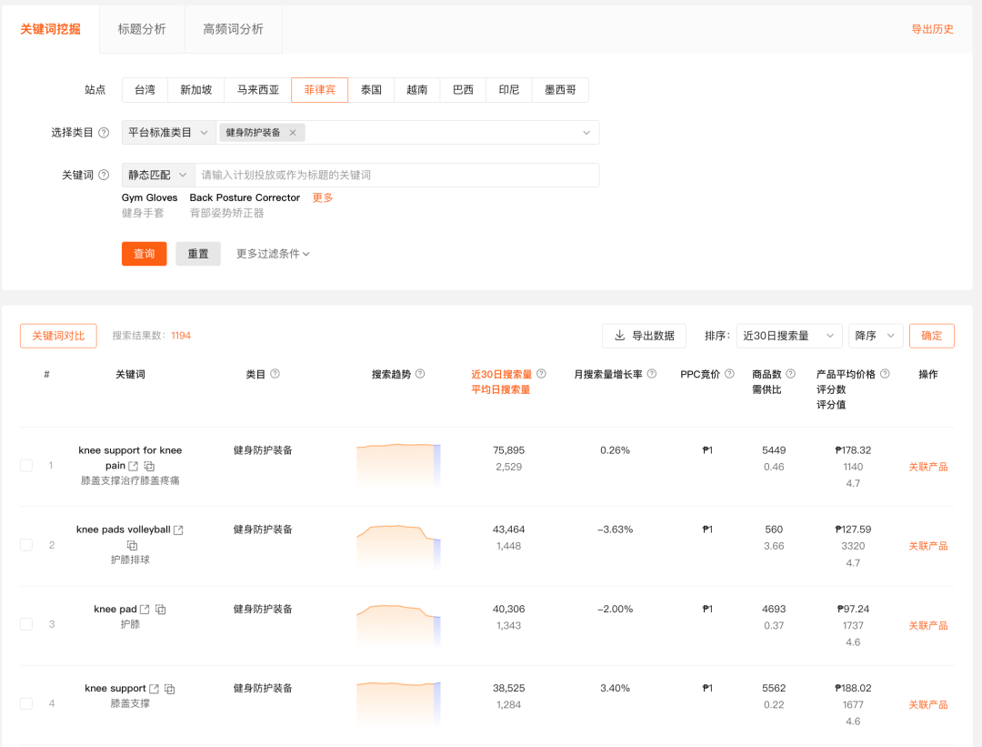Open 关联产品 for knee pad row

click(927, 625)
